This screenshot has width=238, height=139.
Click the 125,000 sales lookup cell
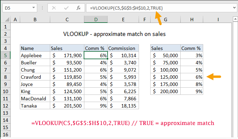tap(165, 77)
